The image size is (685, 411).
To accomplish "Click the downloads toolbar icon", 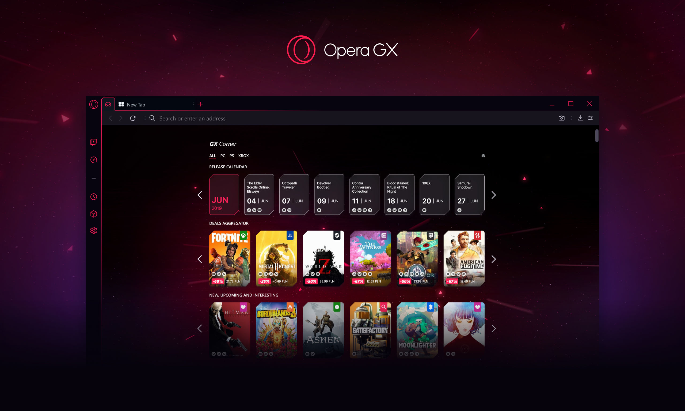I will [580, 118].
